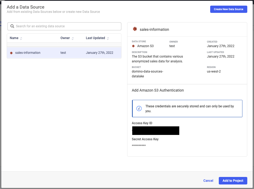Open sort options via Name column chevron

21,38
